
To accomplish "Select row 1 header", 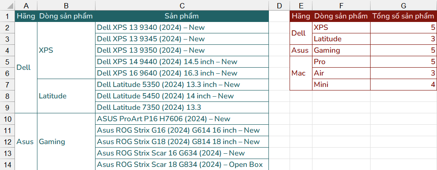I will 7,16.
